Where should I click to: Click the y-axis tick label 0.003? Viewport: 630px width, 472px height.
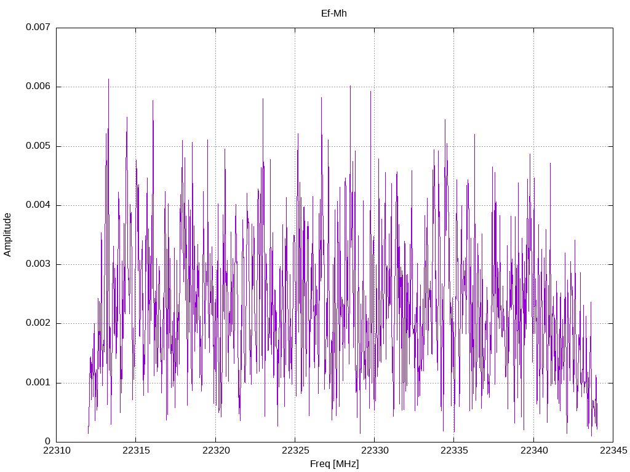click(x=38, y=264)
